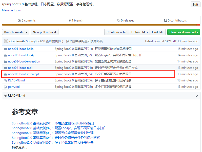202x152 pixels.
Task: Click the pencil edit README icon
Action: tap(197, 96)
